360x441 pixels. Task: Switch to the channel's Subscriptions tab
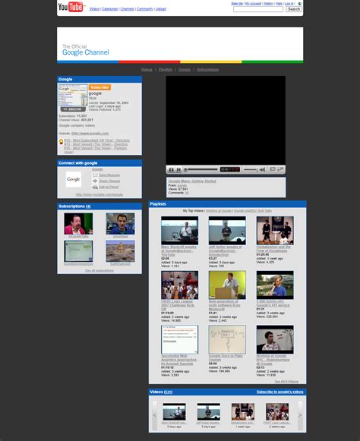[208, 70]
